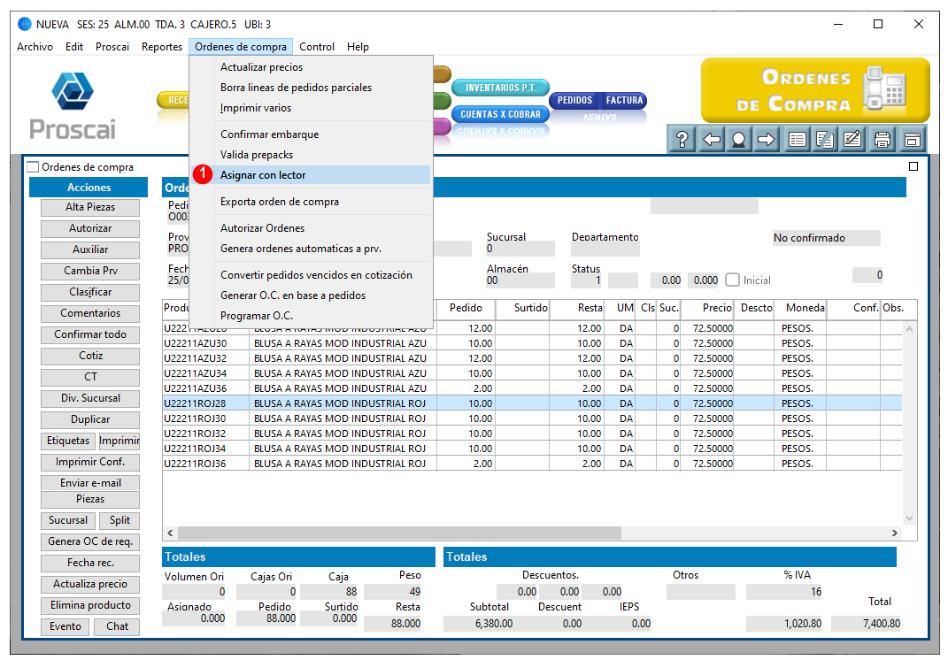Click the Duplicar action button
Screen dimensions: 948x660
point(90,419)
